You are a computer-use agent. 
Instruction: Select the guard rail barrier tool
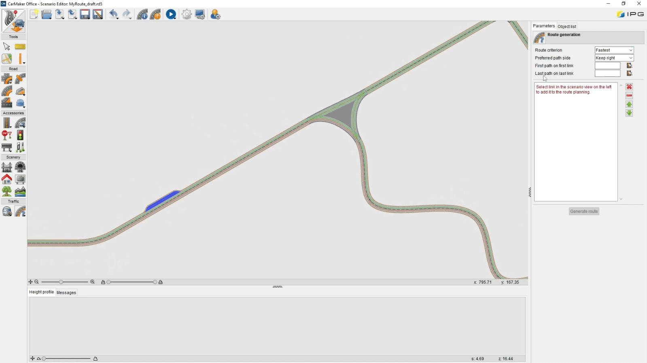(x=7, y=147)
